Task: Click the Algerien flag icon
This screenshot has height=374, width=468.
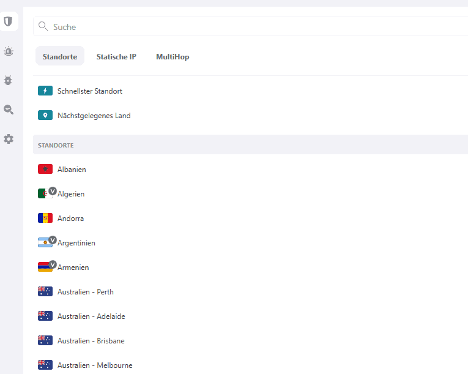Action: click(x=44, y=193)
